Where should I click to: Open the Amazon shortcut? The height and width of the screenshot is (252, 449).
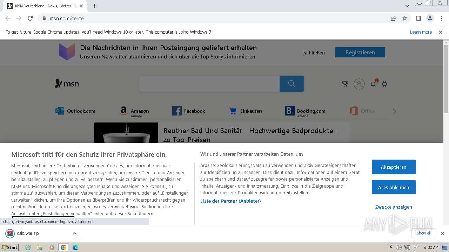134,111
